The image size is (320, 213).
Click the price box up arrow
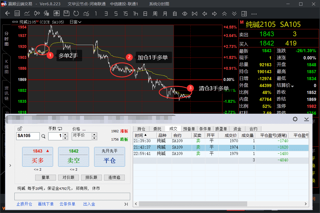click(94, 134)
